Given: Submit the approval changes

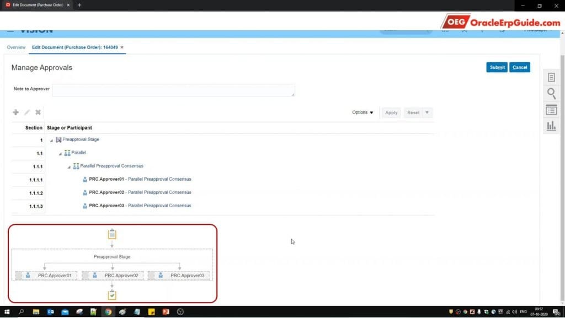Looking at the screenshot, I should [496, 67].
